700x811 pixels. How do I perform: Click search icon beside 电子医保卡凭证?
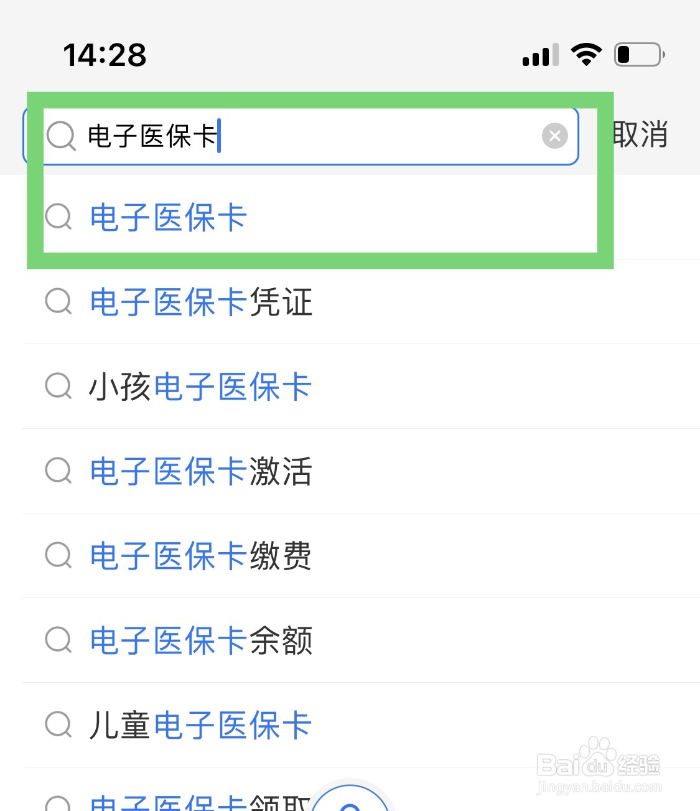pyautogui.click(x=59, y=302)
